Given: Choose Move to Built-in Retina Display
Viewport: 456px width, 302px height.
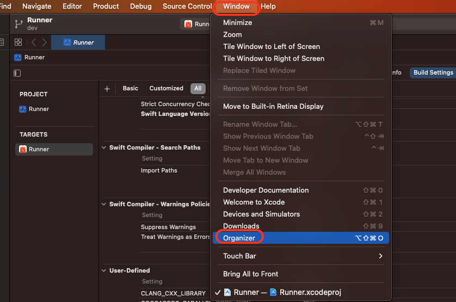Looking at the screenshot, I should [x=301, y=107].
